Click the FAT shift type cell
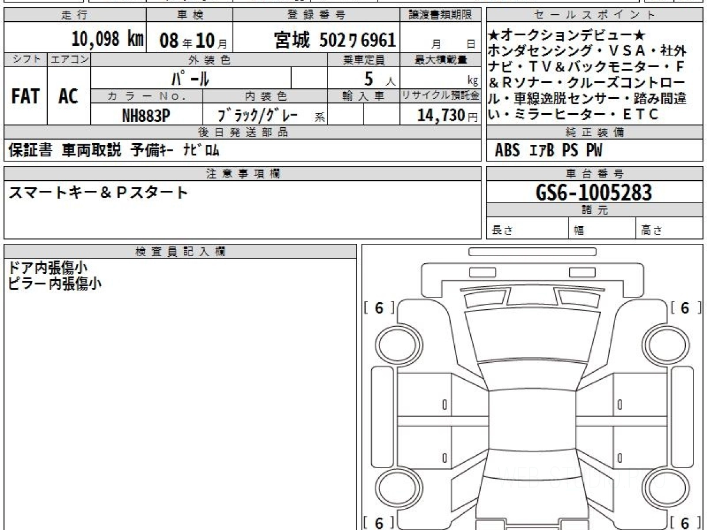The image size is (707, 530). coord(25,97)
